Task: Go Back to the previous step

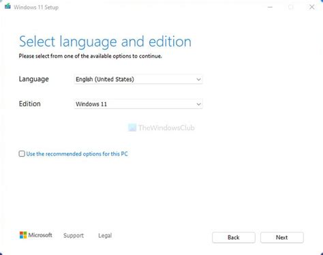Action: click(234, 237)
